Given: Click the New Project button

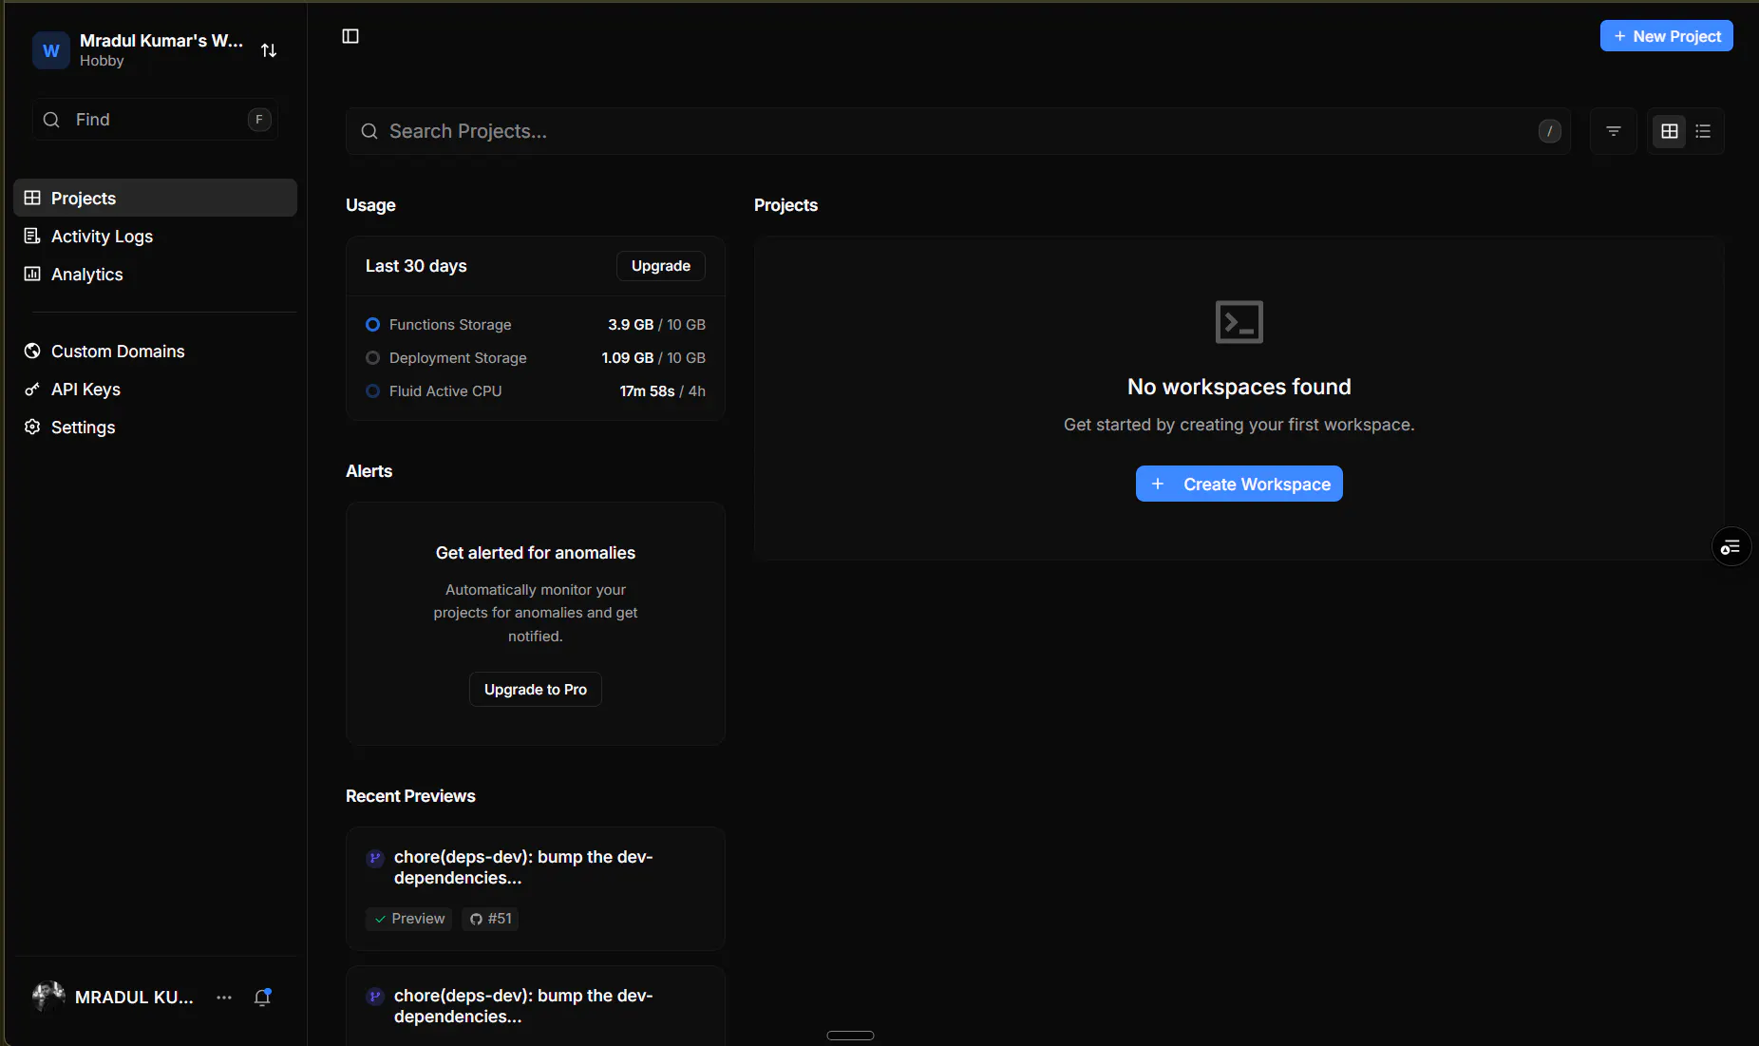Looking at the screenshot, I should click(x=1666, y=36).
